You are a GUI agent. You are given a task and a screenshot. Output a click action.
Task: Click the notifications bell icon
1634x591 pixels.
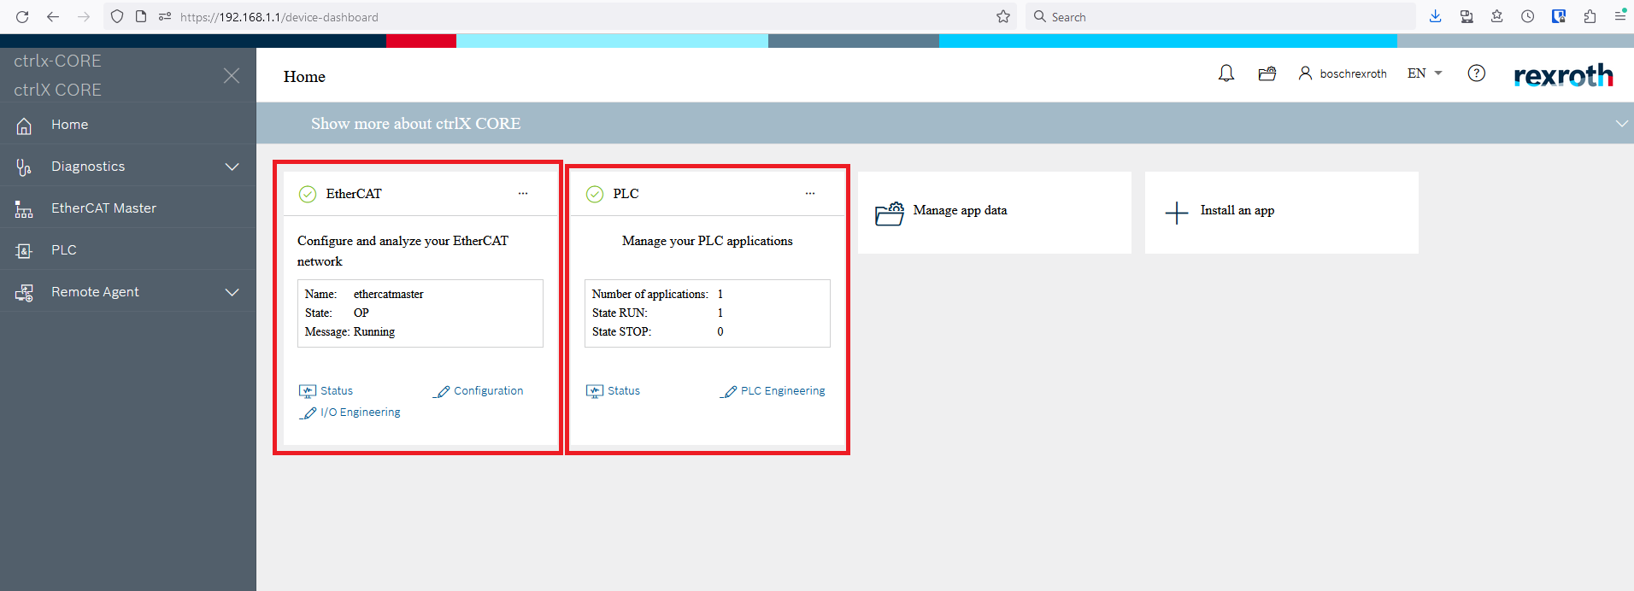pyautogui.click(x=1226, y=73)
